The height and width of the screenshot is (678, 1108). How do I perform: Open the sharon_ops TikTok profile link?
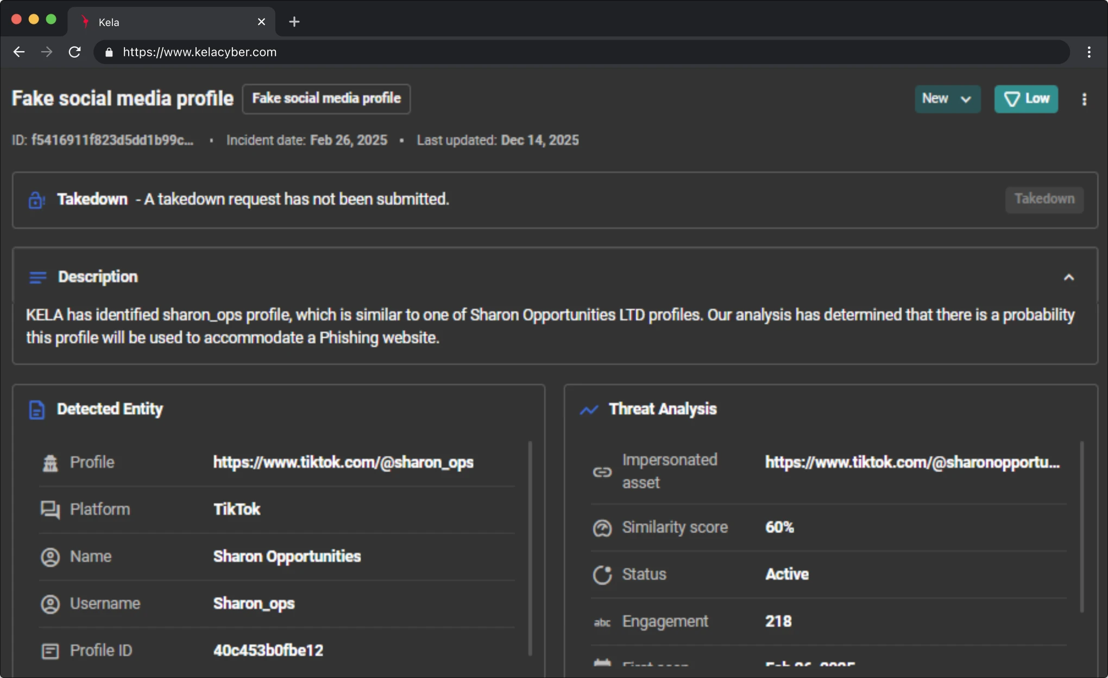pyautogui.click(x=343, y=462)
